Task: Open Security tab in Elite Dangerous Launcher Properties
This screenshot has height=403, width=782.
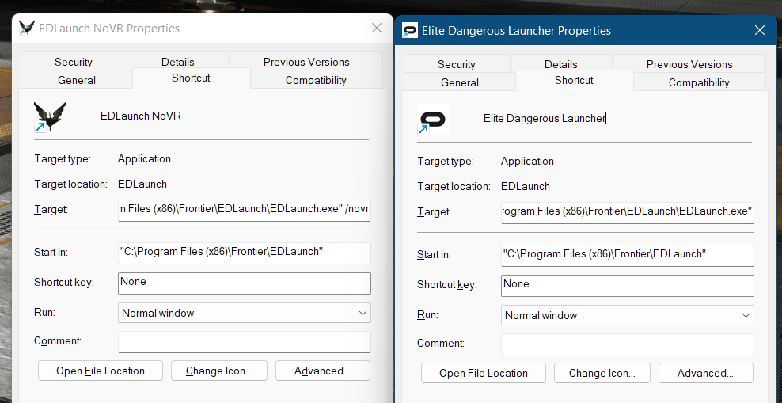Action: coord(457,64)
